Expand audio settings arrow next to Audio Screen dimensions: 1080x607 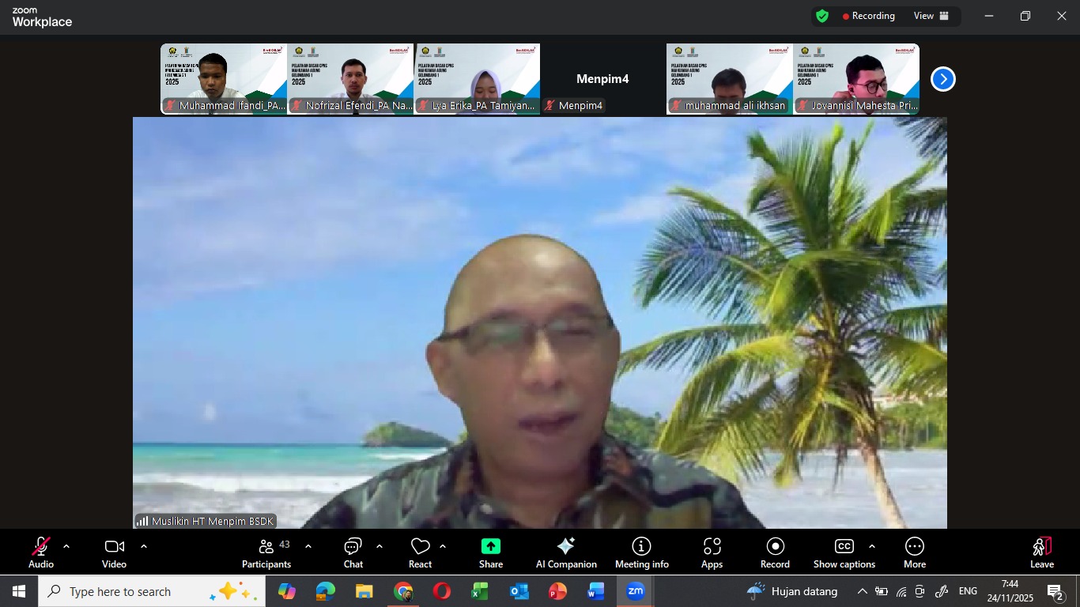pyautogui.click(x=66, y=546)
